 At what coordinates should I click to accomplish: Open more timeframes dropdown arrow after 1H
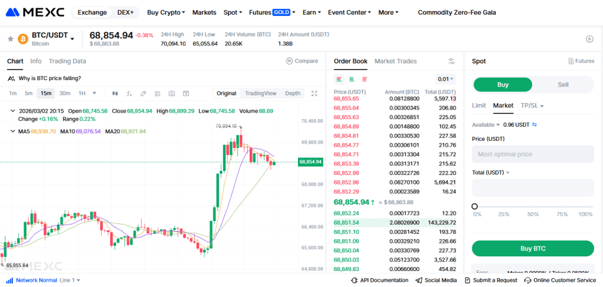[95, 93]
